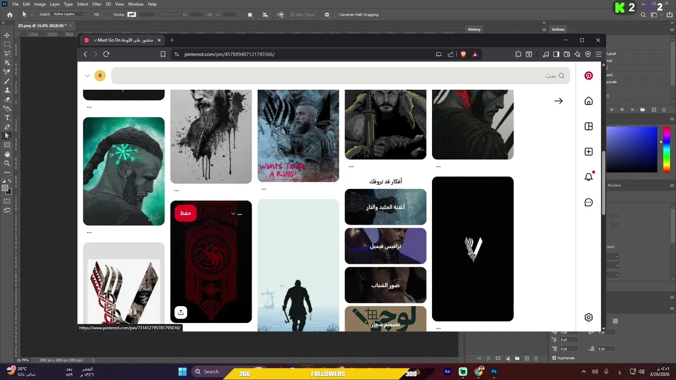Select the Move tool in Photoshop toolbar
This screenshot has width=676, height=380.
[7, 35]
